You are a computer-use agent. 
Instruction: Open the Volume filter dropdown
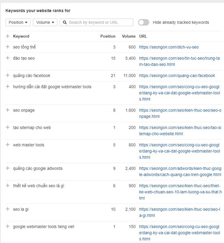45,22
